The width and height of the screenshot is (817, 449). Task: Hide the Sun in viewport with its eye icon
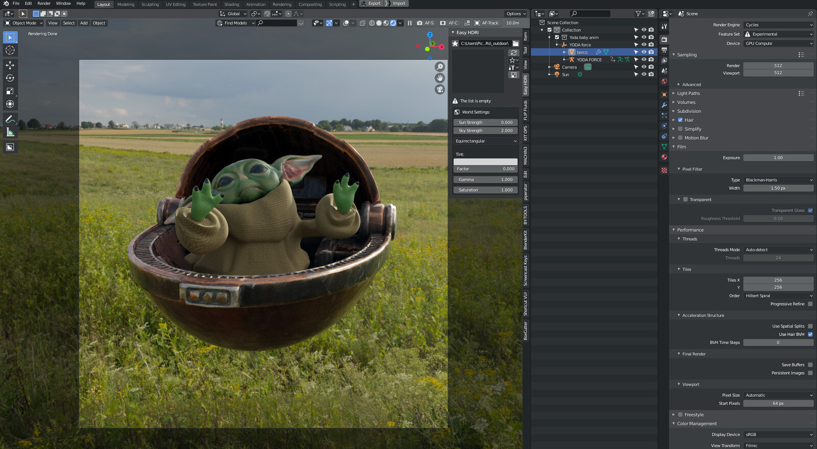pos(644,74)
